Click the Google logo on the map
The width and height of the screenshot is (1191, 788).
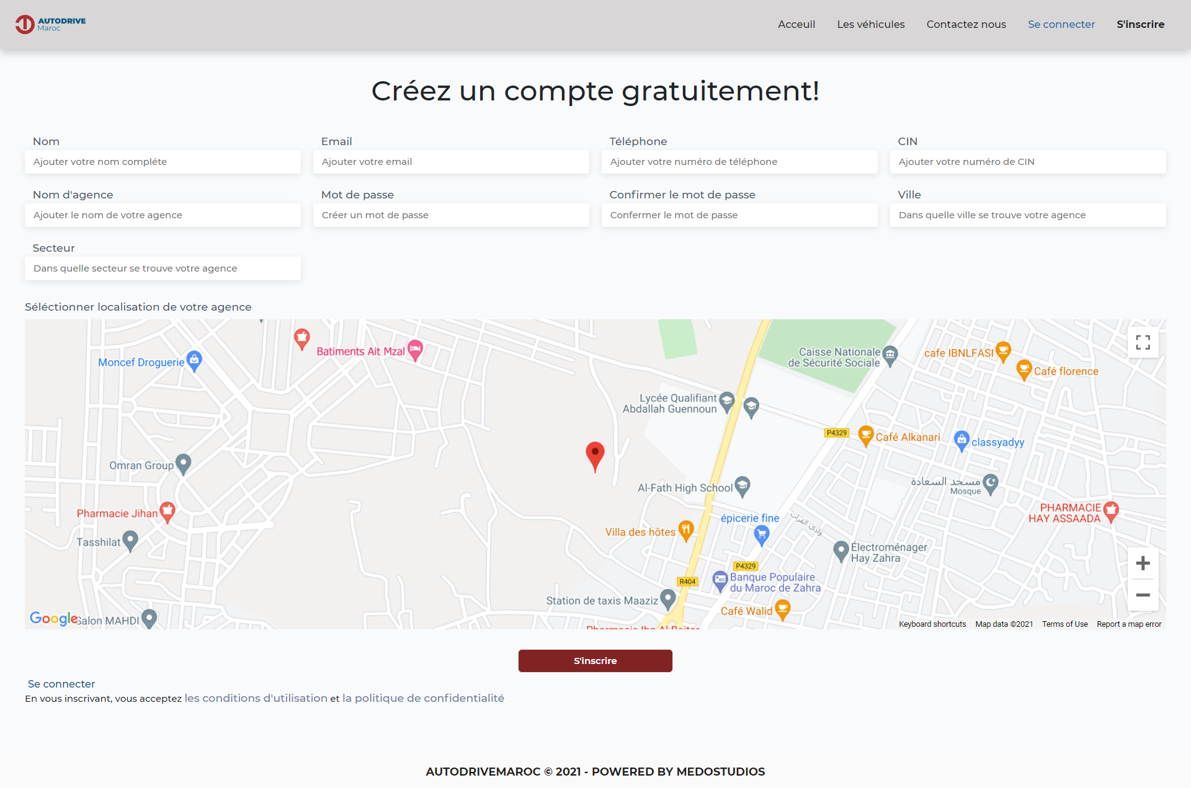tap(53, 618)
